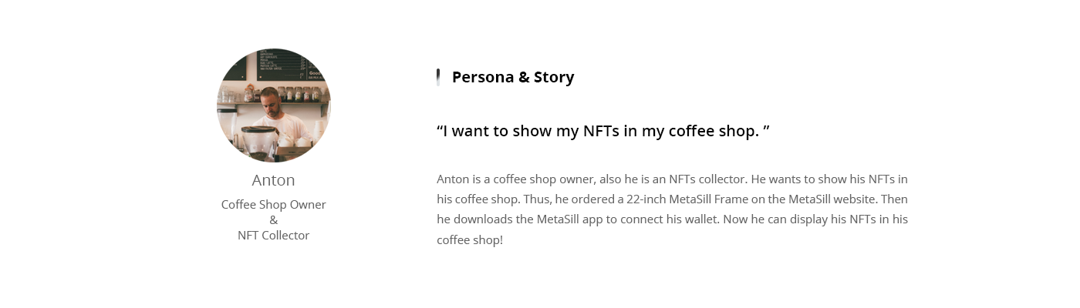
Task: Click "he downloads" at the third paragraph line
Action: click(x=469, y=219)
